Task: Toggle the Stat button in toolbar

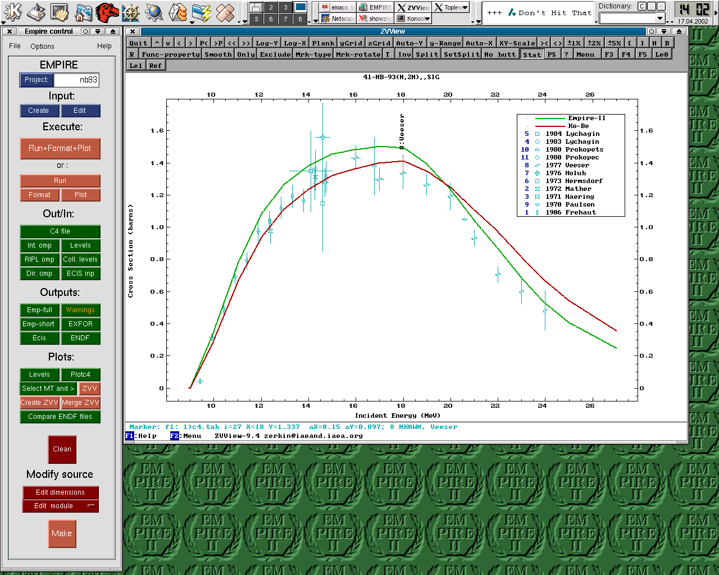Action: pos(532,54)
